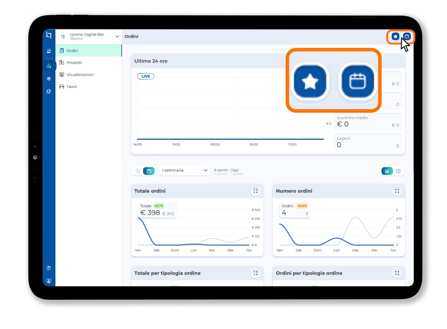Image resolution: width=447 pixels, height=329 pixels.
Task: Click the receipt icon at top of blue sidebar
Action: coord(49,51)
